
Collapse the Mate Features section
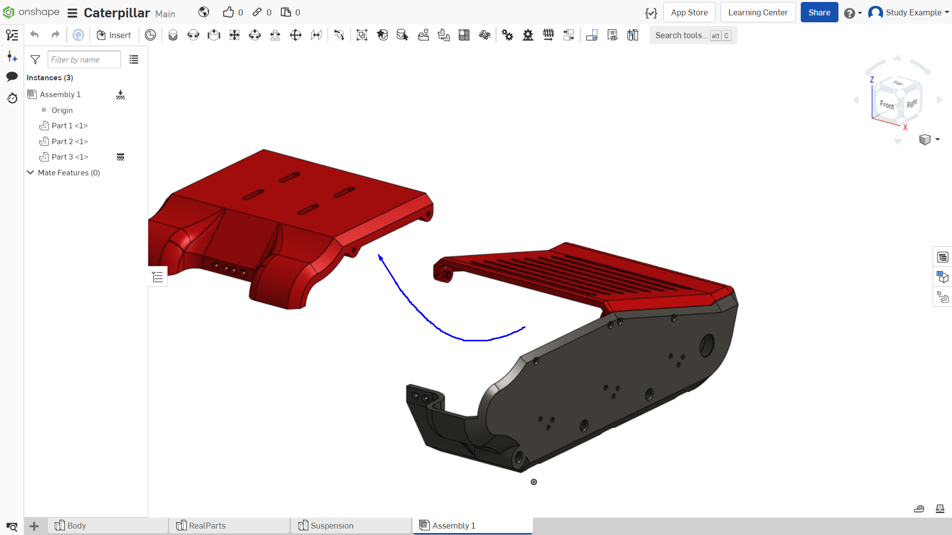[30, 172]
